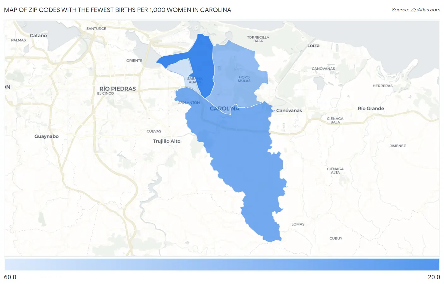Click the PALMAS map label
444x284 pixels.
(x=18, y=40)
